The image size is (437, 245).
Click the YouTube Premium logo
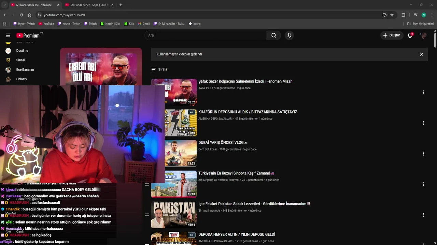(x=28, y=35)
